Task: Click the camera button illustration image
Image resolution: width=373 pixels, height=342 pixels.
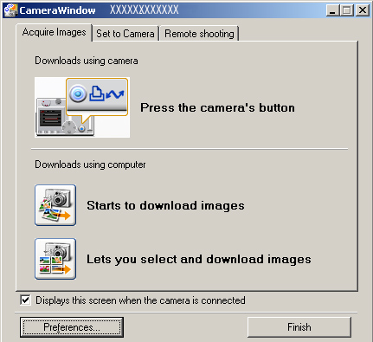Action: tap(82, 107)
